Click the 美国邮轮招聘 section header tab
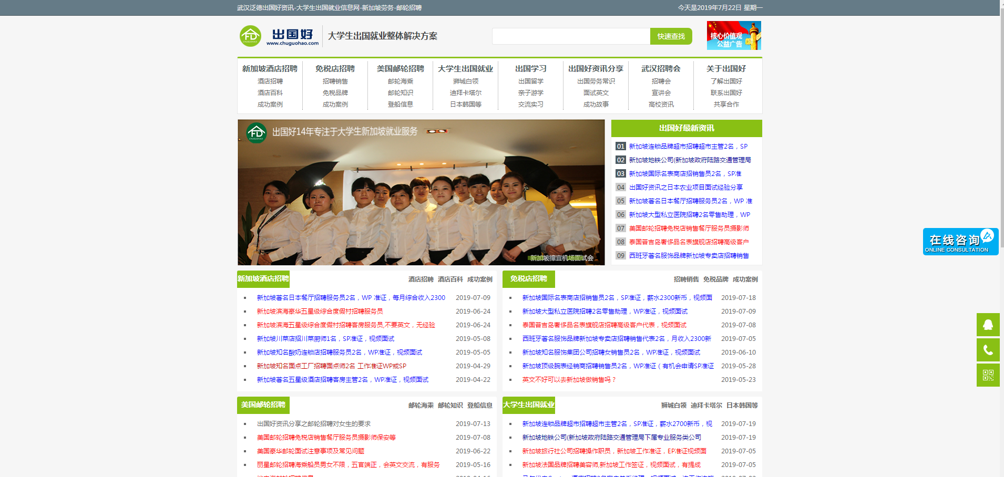Screen dimensions: 1004x477 (263, 405)
